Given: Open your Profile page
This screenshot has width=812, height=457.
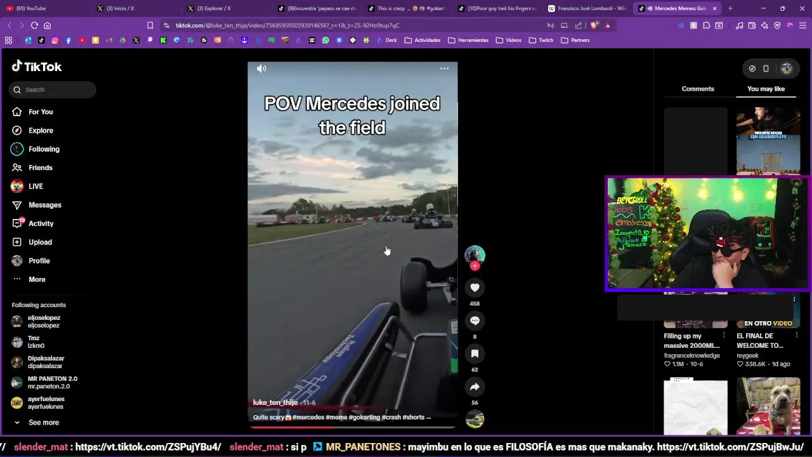Looking at the screenshot, I should 30,261.
